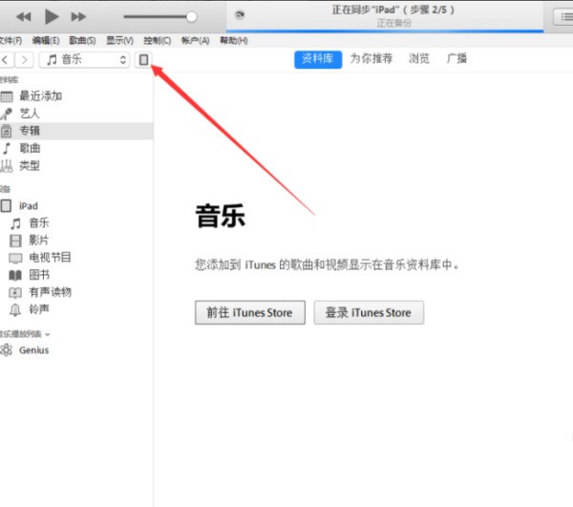Select 专辑 in the library sidebar
Image resolution: width=573 pixels, height=507 pixels.
coord(76,131)
